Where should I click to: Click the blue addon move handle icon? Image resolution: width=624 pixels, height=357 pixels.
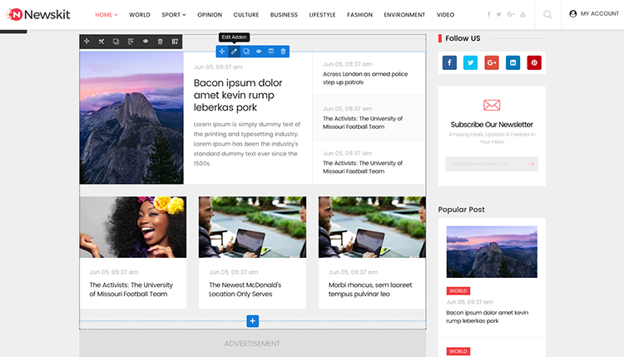[x=221, y=52]
